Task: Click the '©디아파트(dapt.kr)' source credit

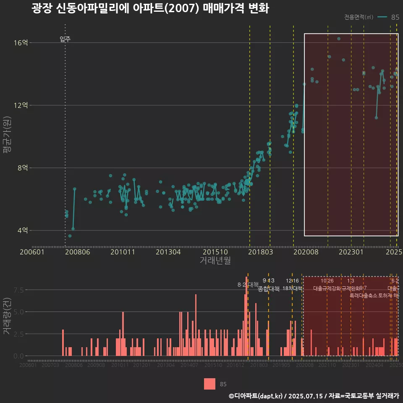Action: coord(256,396)
